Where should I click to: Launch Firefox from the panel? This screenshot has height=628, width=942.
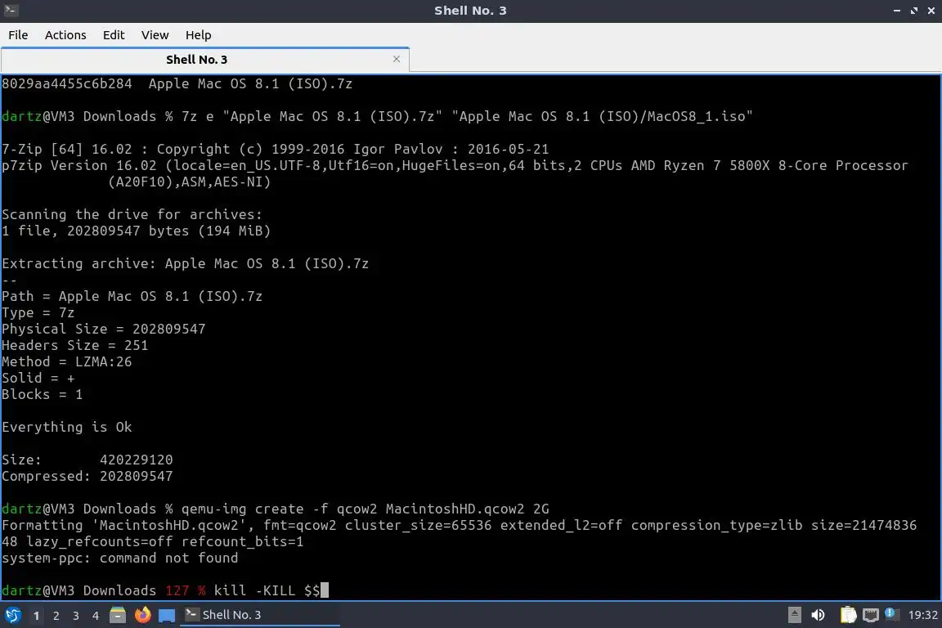(x=142, y=615)
